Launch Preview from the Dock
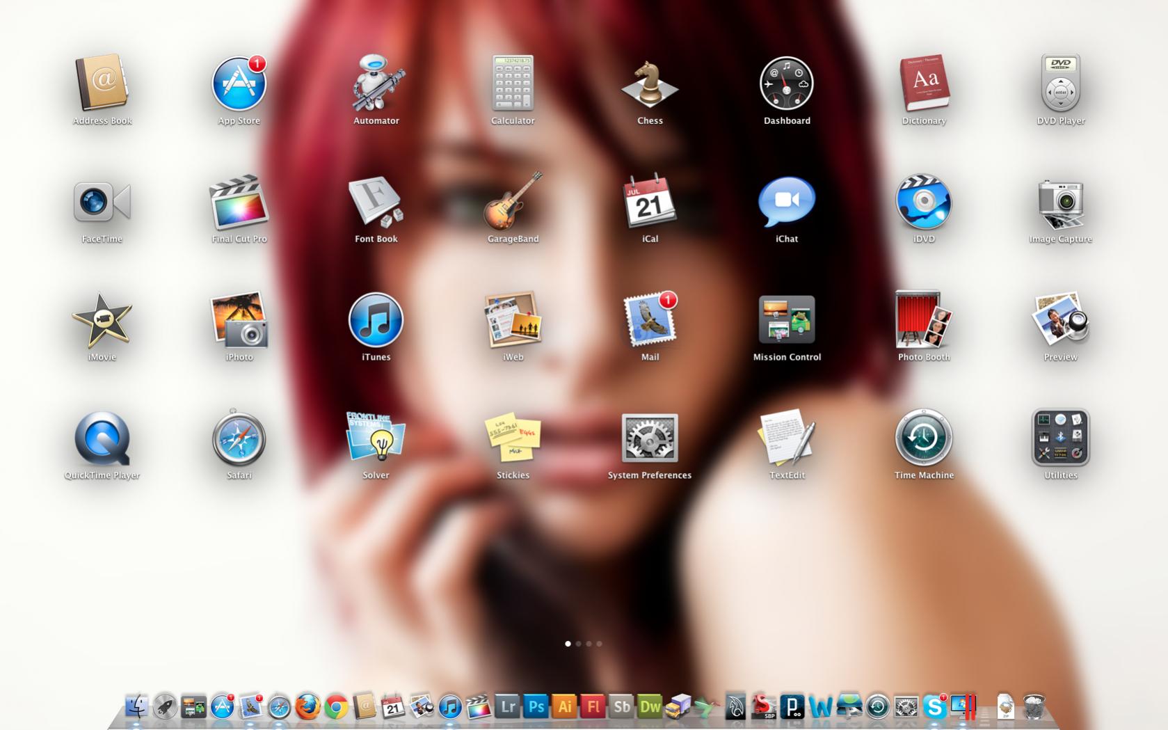This screenshot has height=730, width=1168. pos(422,706)
